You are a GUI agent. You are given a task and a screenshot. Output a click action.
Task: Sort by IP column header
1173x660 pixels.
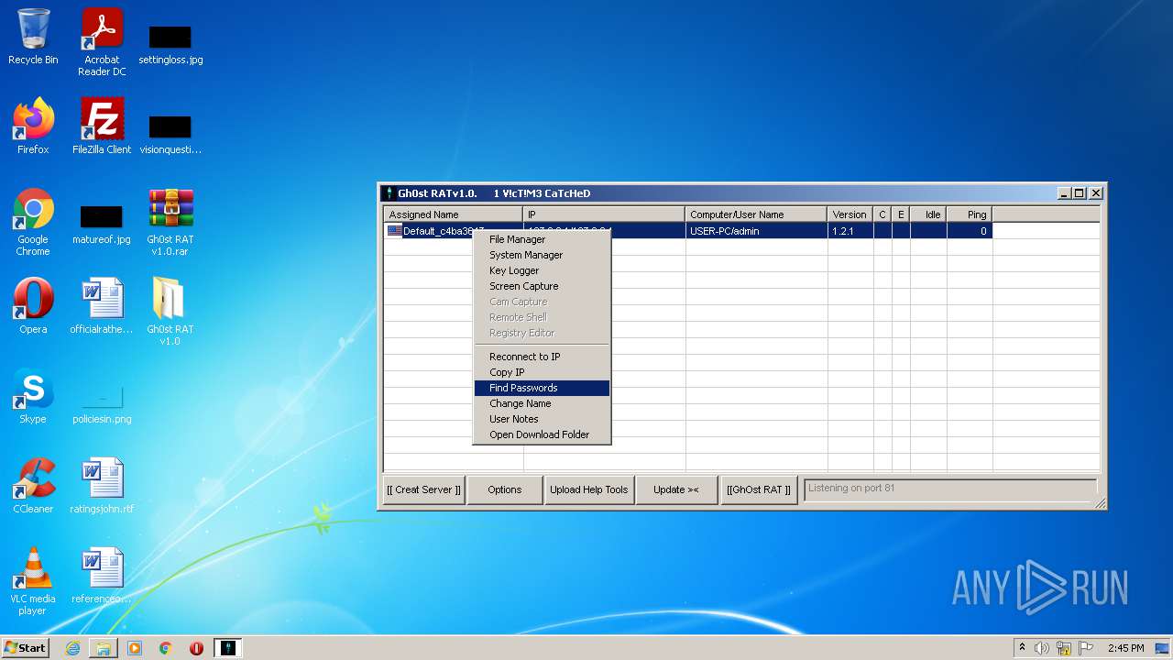coord(604,214)
